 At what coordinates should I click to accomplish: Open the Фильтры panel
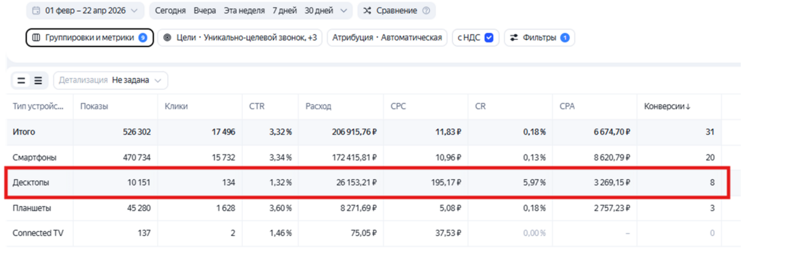540,37
